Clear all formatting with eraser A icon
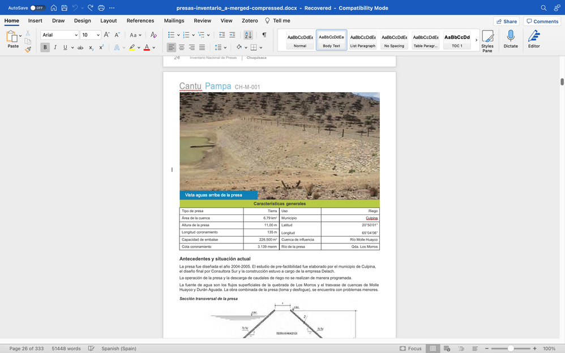Image resolution: width=565 pixels, height=353 pixels. [153, 35]
